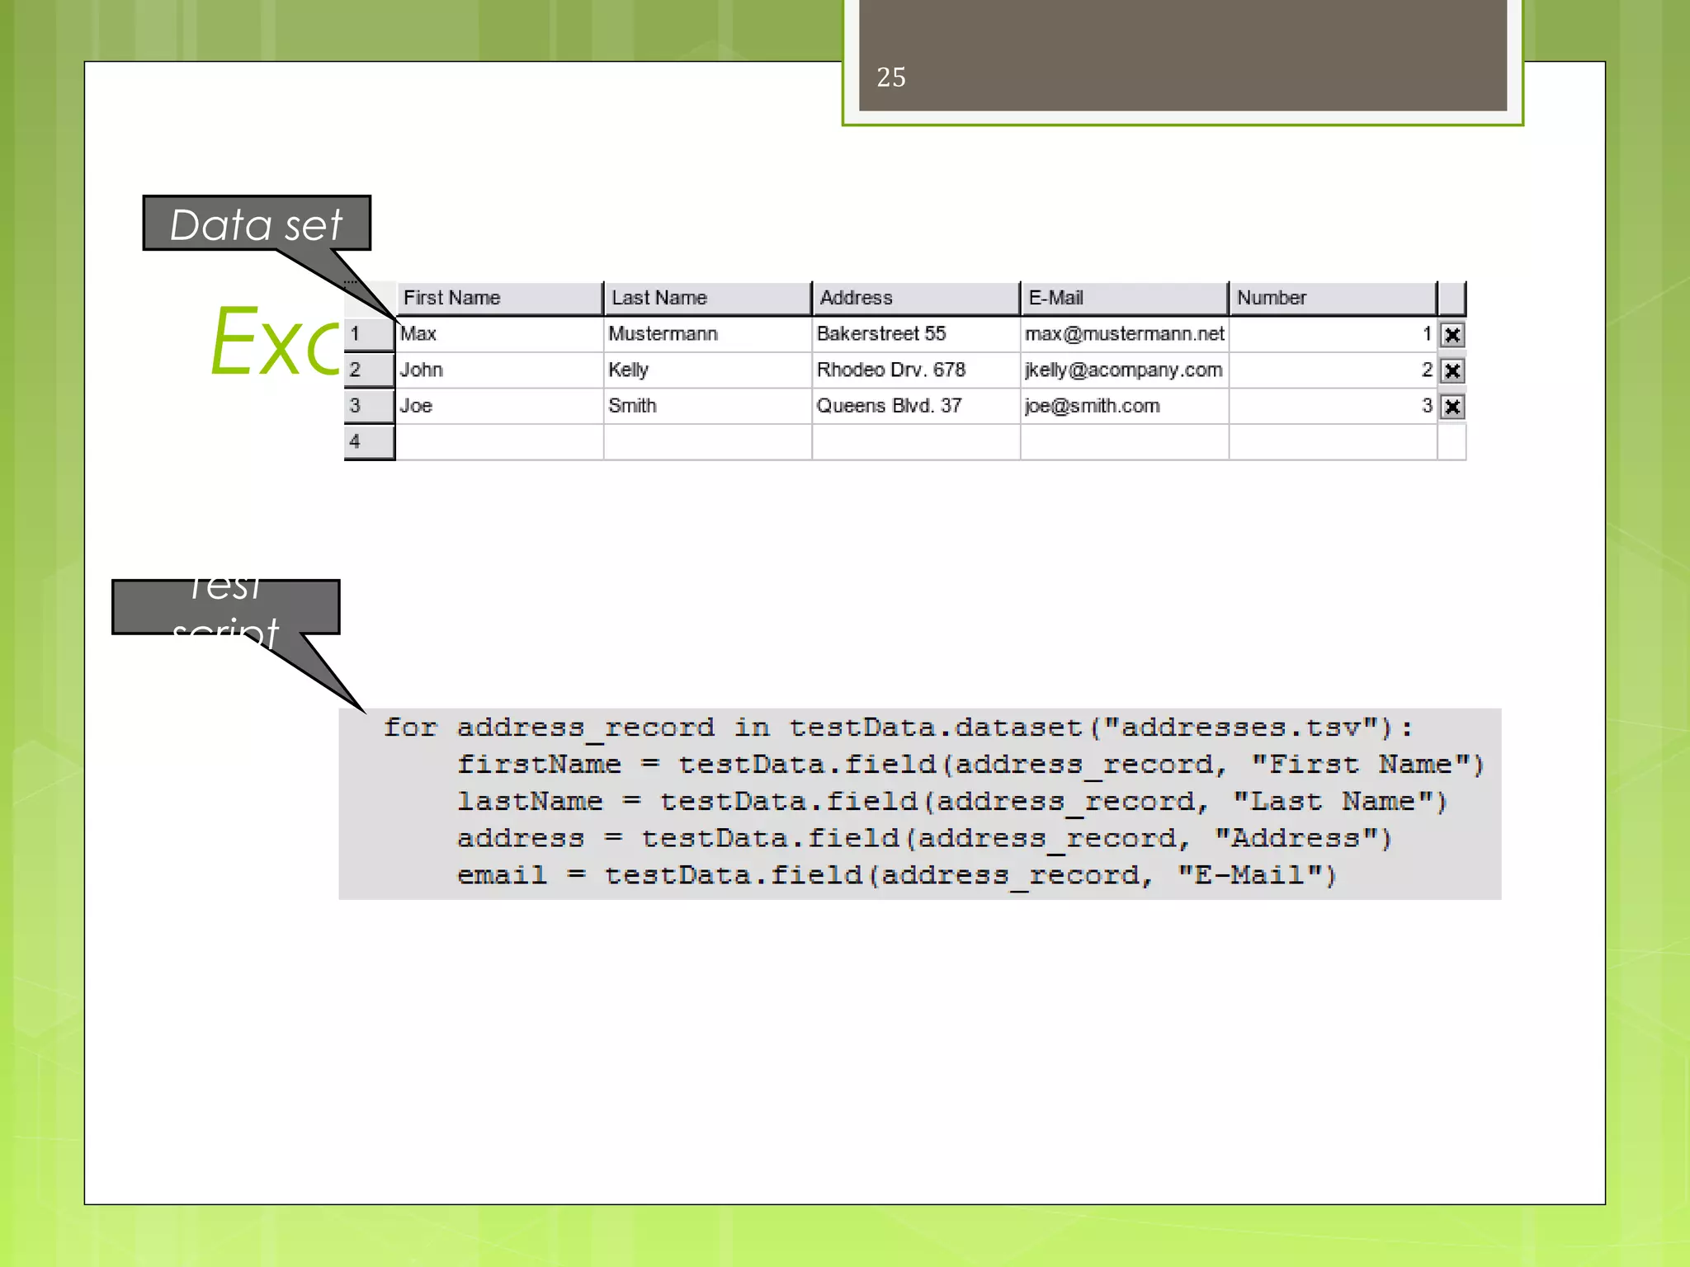Select the Last Name column header
This screenshot has width=1690, height=1267.
pyautogui.click(x=707, y=298)
